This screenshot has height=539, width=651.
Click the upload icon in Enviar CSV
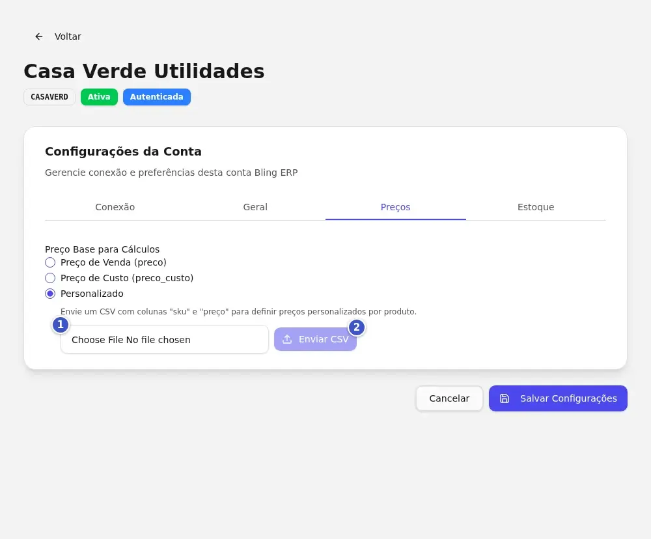click(287, 339)
